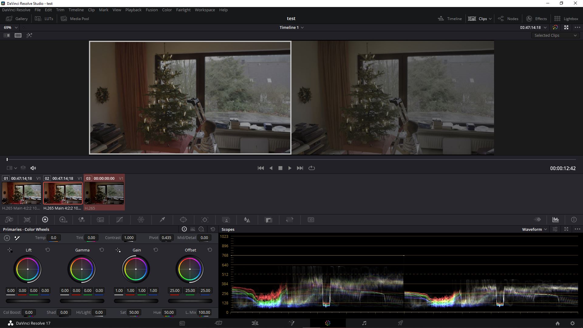Open the Gallery panel
Screen dimensions: 583x328
pos(17,19)
